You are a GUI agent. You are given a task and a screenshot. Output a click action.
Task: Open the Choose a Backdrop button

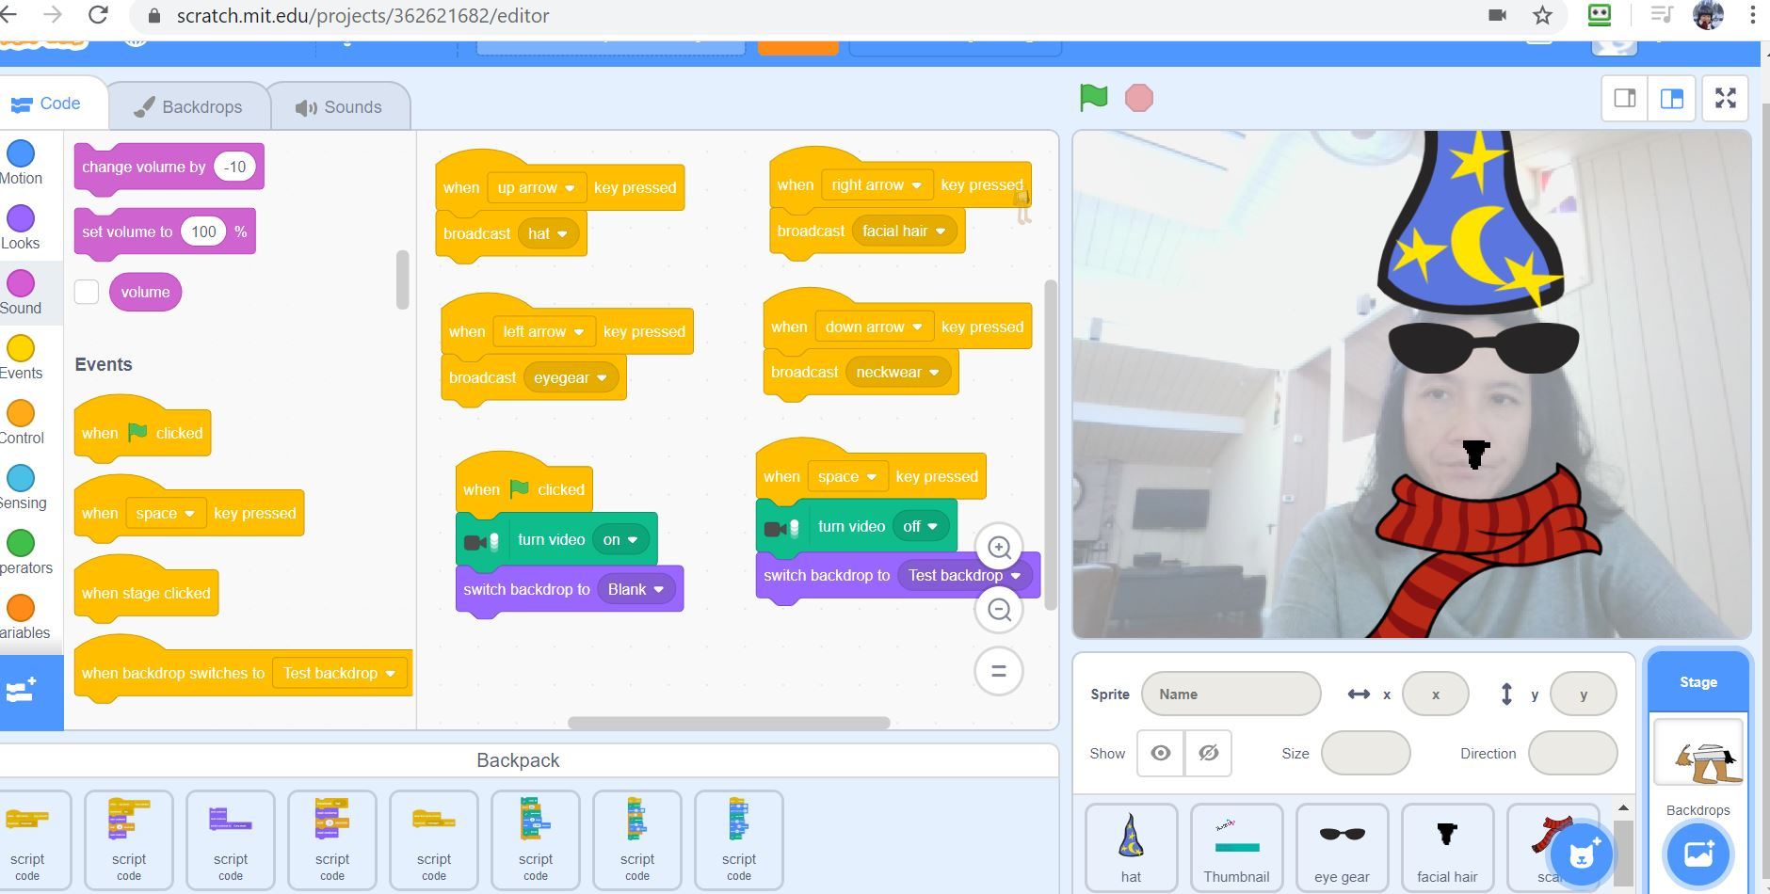pos(1698,854)
